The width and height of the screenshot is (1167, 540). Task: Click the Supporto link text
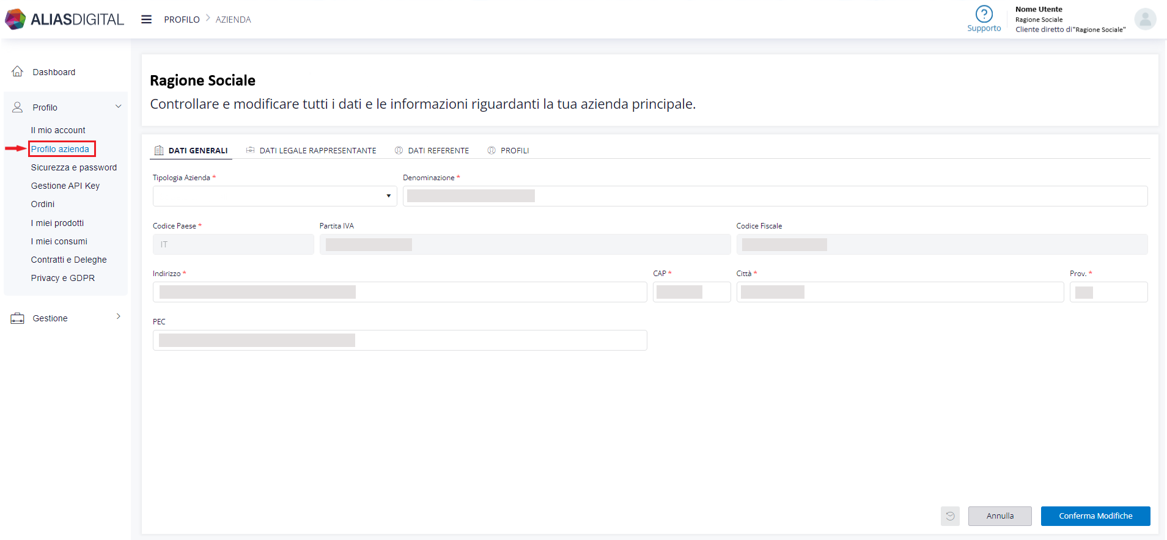click(984, 28)
